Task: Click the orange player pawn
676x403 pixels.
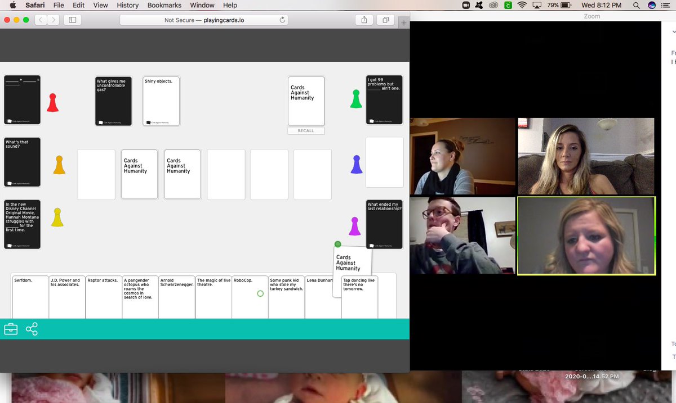Action: pyautogui.click(x=59, y=165)
